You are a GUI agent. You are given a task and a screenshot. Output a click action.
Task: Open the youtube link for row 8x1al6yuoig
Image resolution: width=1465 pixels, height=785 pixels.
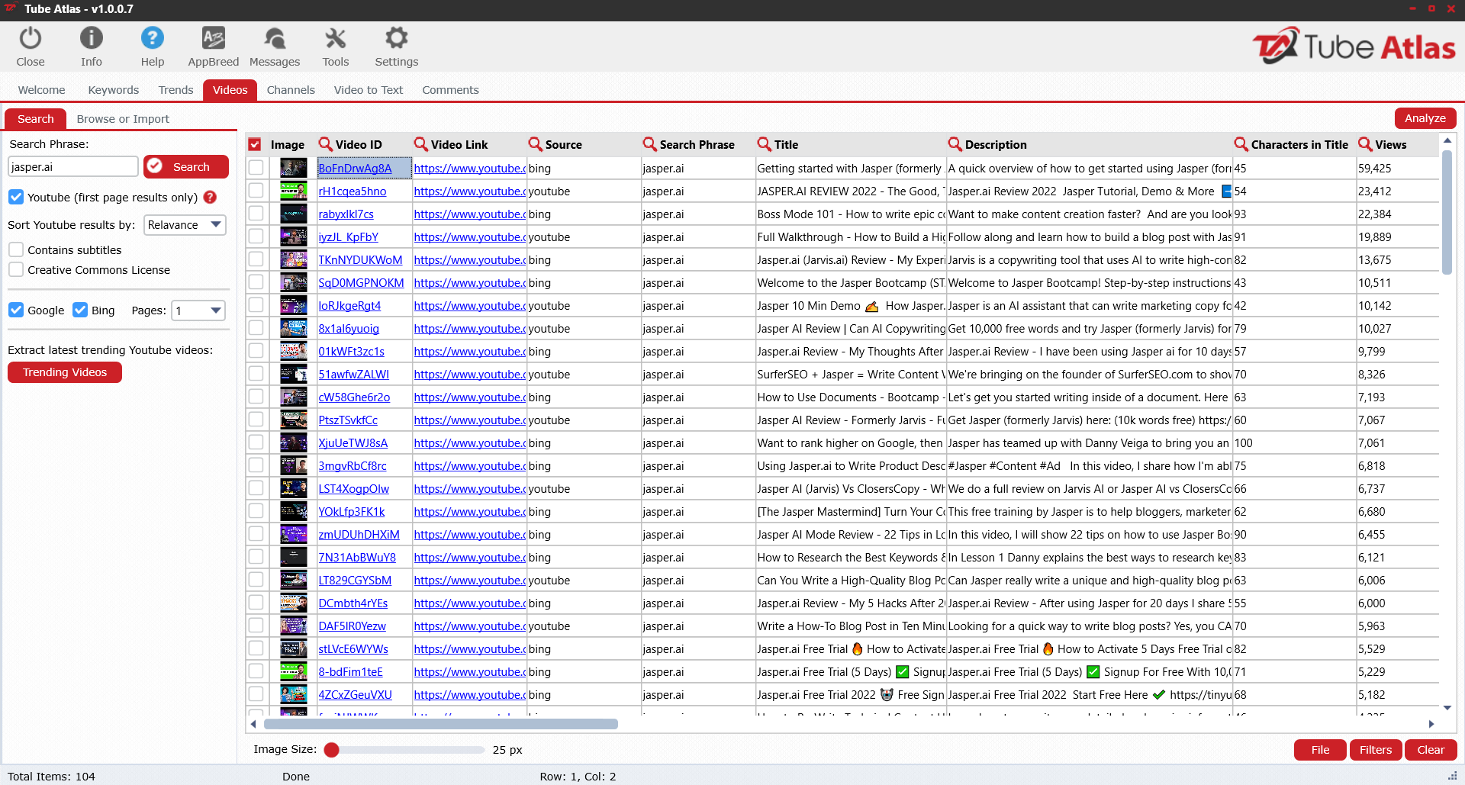(469, 329)
